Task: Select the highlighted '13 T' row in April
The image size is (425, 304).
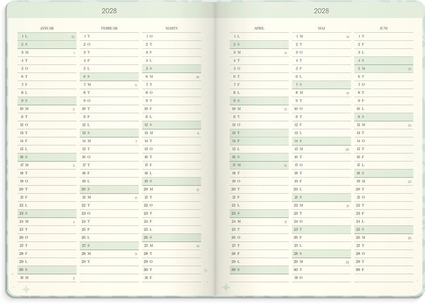Action: coord(259,133)
